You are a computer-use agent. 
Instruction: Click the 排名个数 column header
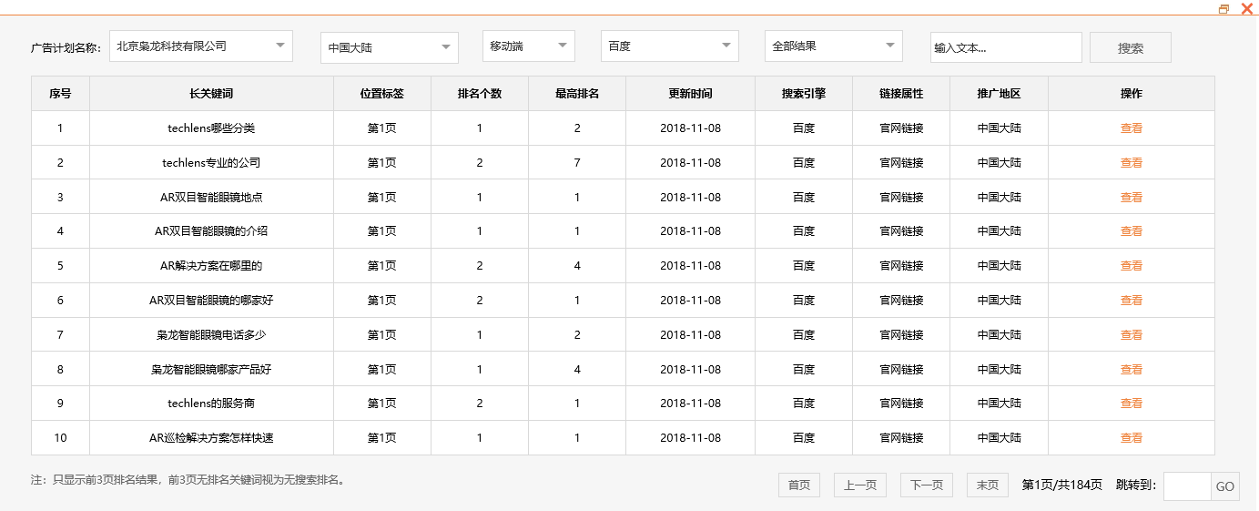coord(480,94)
